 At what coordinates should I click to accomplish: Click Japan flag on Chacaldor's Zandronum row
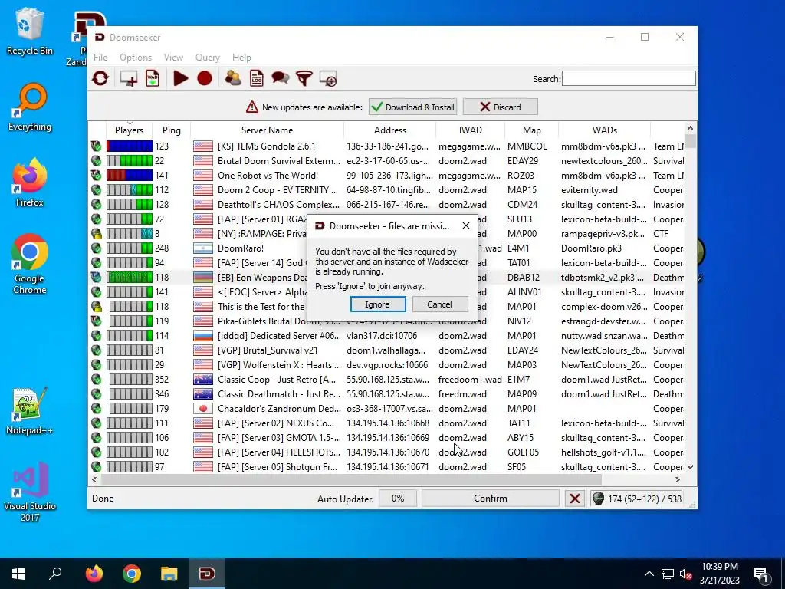pyautogui.click(x=203, y=409)
